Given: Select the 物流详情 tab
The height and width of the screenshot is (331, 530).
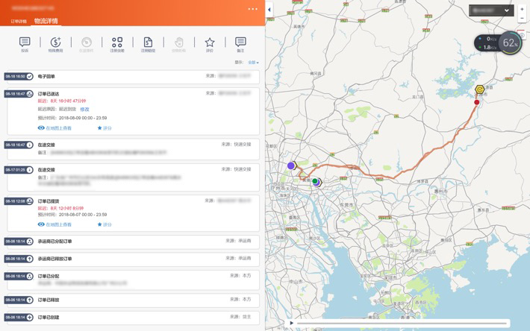Looking at the screenshot, I should 46,21.
